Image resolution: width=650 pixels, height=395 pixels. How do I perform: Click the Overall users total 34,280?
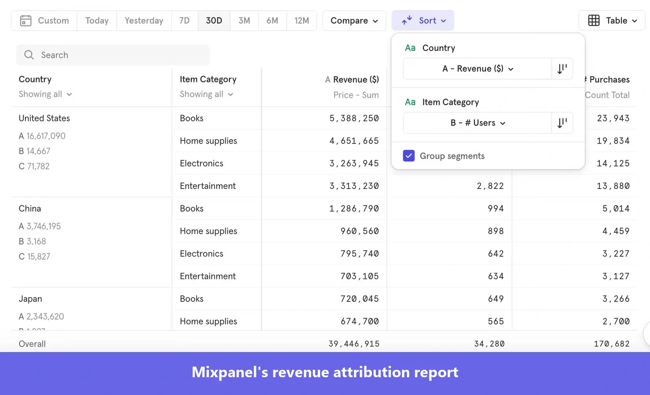489,344
